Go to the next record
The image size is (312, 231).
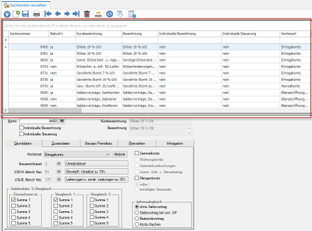pyautogui.click(x=67, y=14)
